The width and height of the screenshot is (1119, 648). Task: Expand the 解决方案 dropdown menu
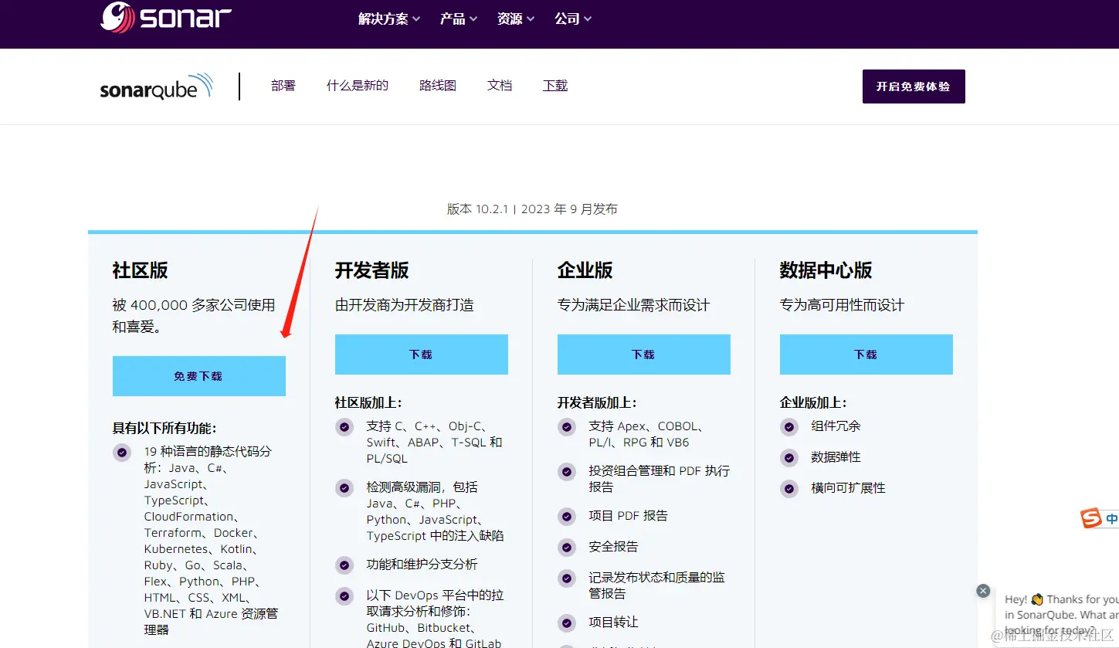[389, 19]
